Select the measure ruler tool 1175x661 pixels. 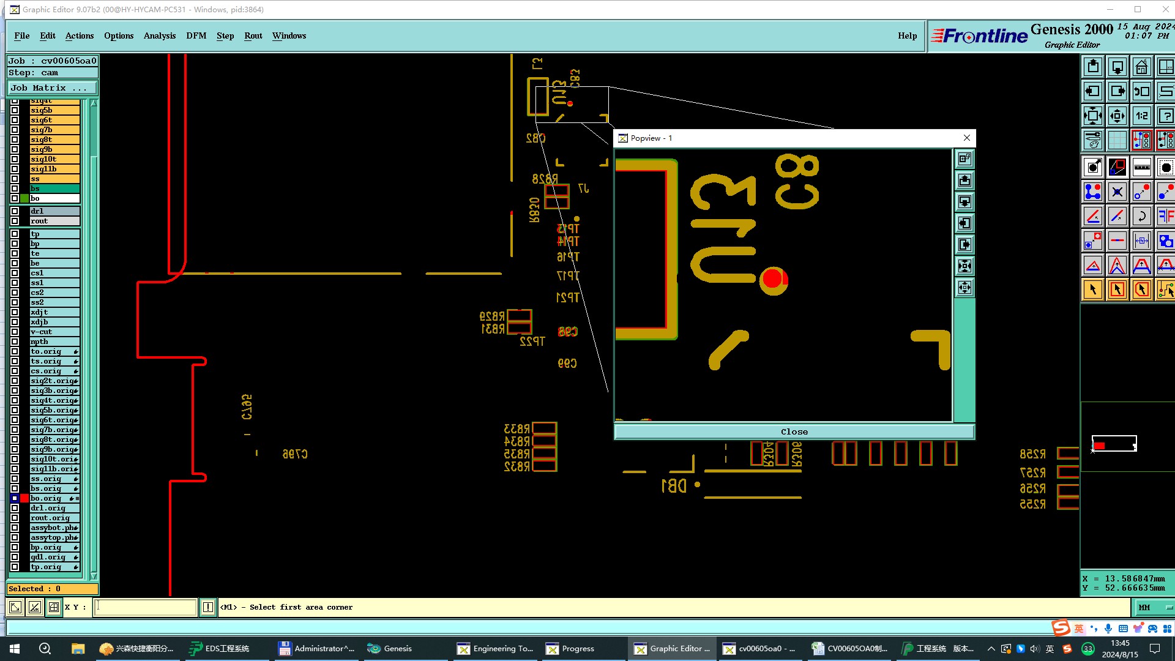pyautogui.click(x=1141, y=167)
